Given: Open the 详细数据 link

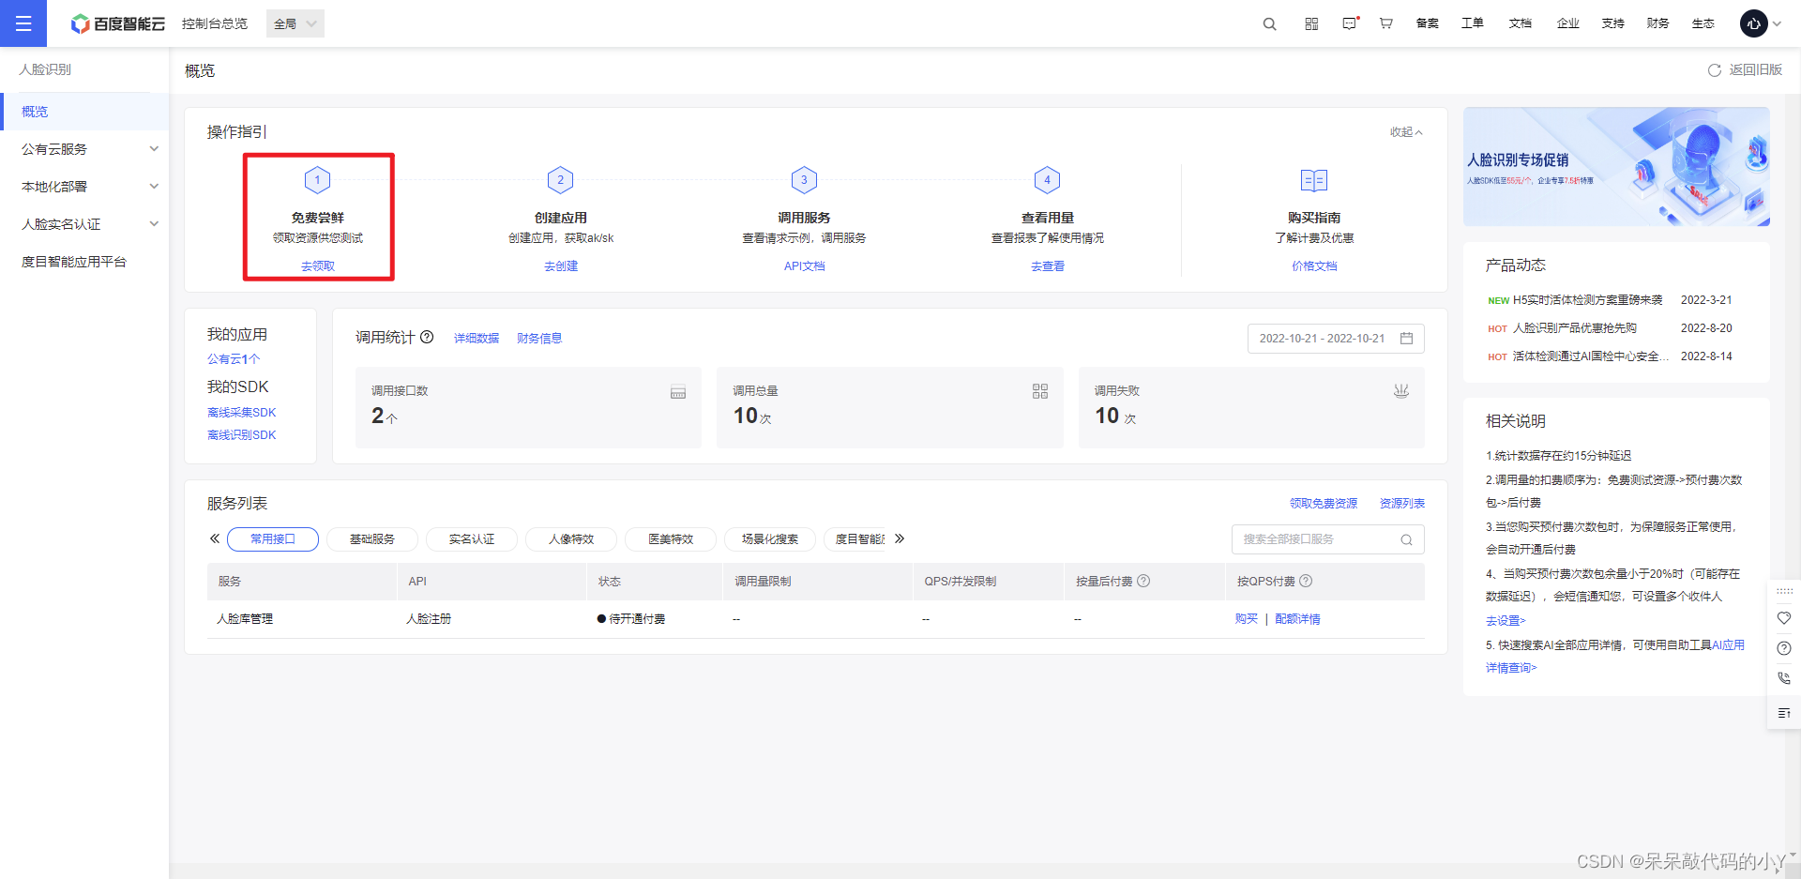Looking at the screenshot, I should (477, 339).
